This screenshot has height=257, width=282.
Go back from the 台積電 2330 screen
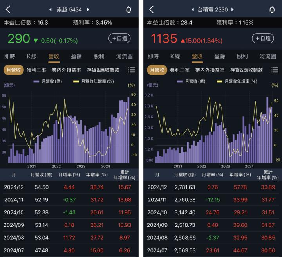pyautogui.click(x=151, y=9)
